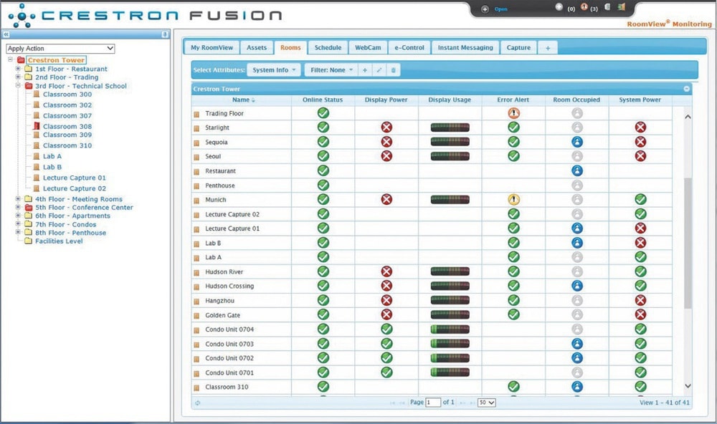Click the Room Occupied icon for Lecture Capture 01

577,228
